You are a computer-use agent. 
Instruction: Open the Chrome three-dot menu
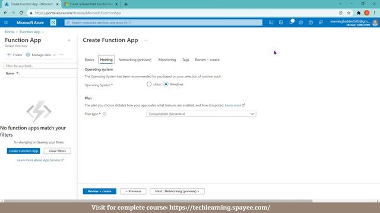[375, 13]
